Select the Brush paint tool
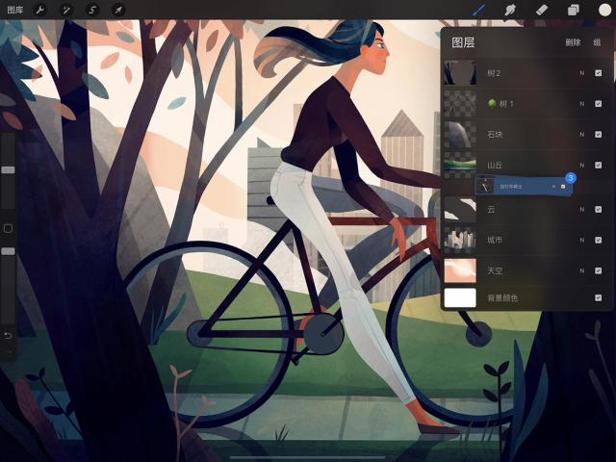The height and width of the screenshot is (462, 616). tap(478, 10)
